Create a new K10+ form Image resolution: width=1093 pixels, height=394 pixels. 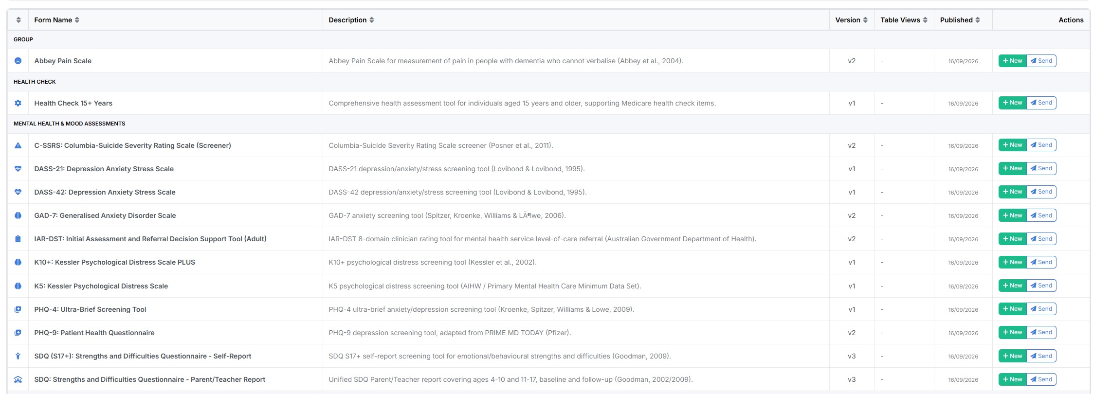(1012, 262)
